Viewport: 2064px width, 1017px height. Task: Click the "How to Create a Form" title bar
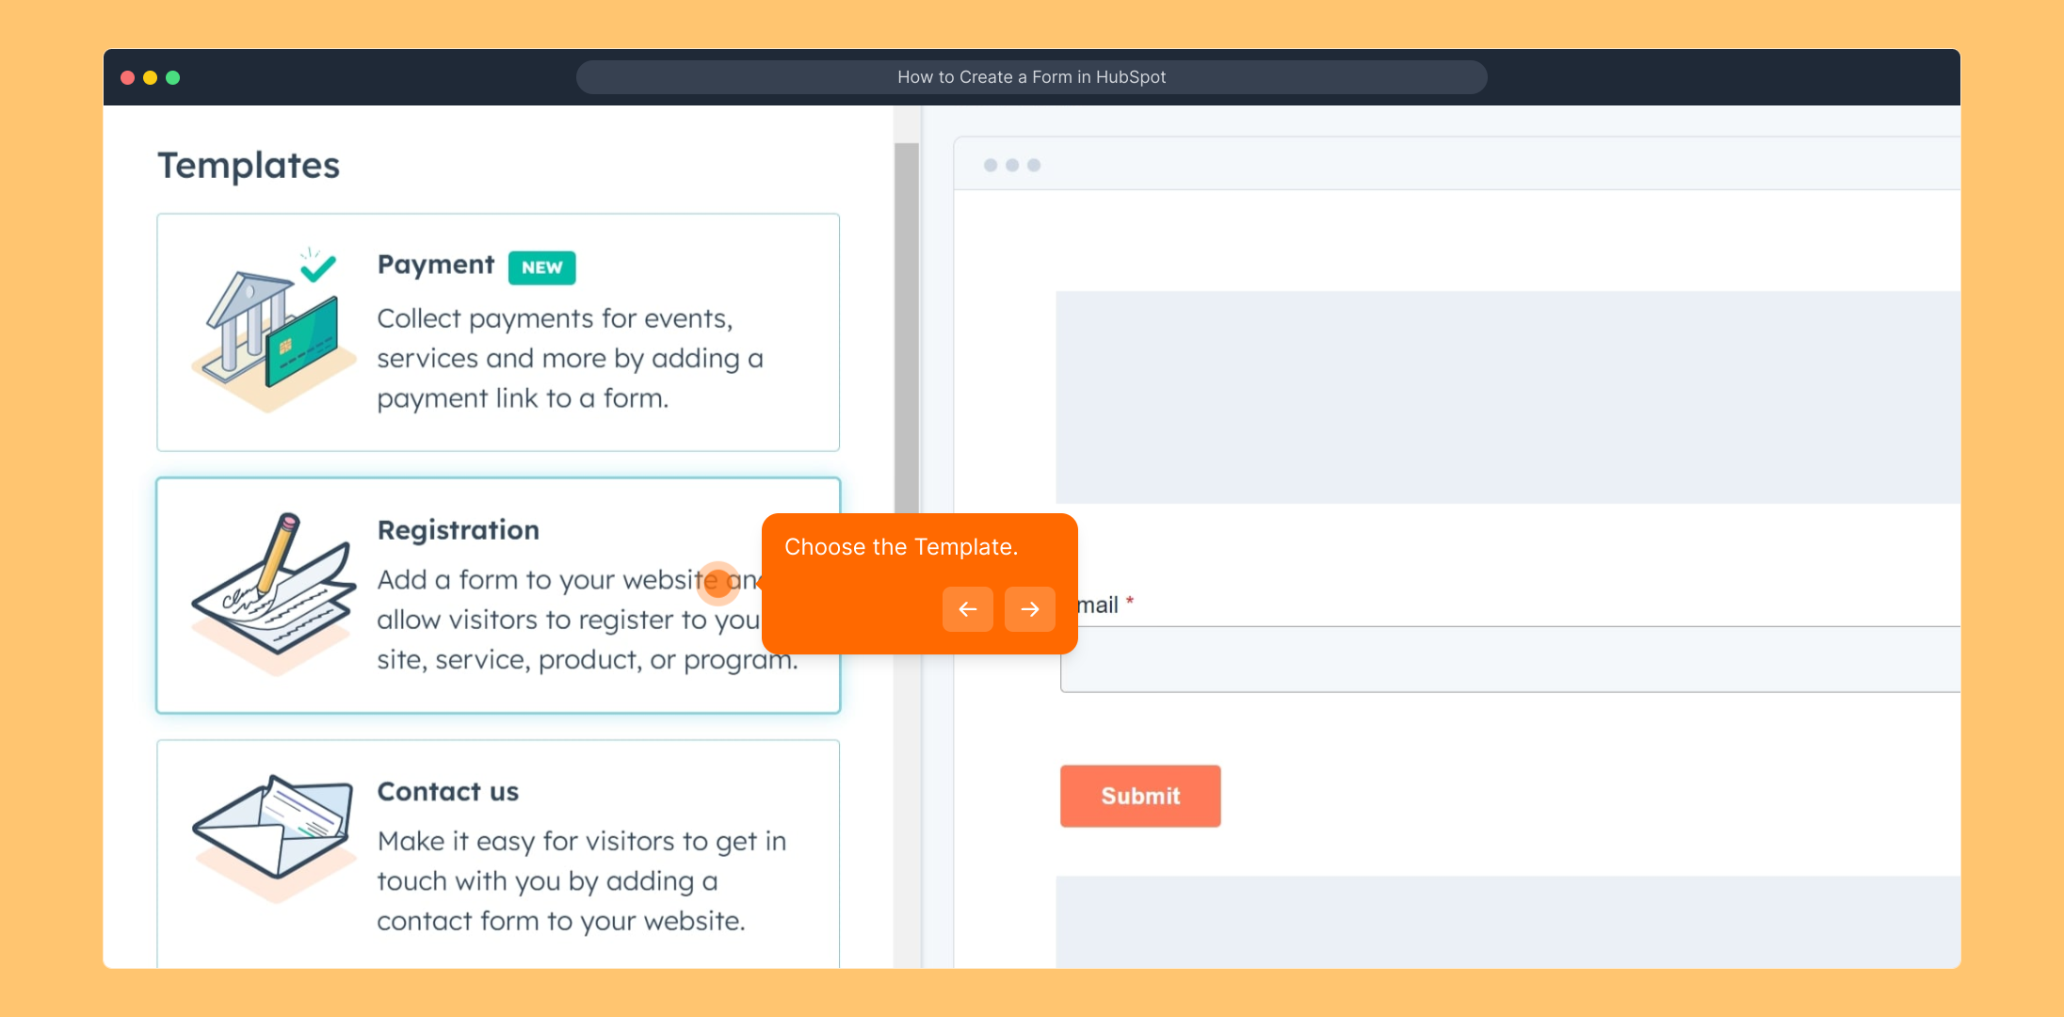[1031, 77]
